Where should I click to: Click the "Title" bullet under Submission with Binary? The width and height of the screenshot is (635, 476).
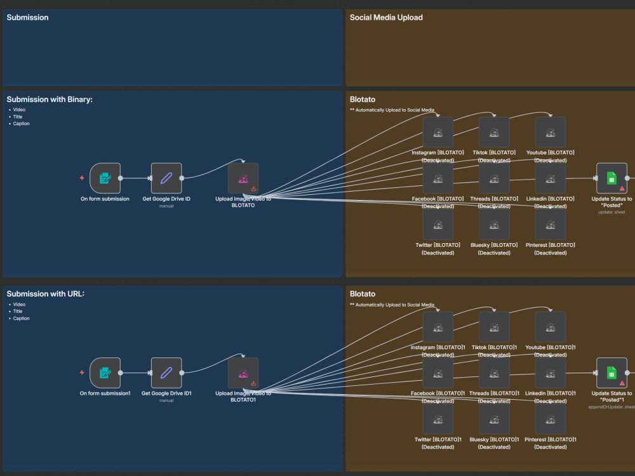click(x=17, y=117)
